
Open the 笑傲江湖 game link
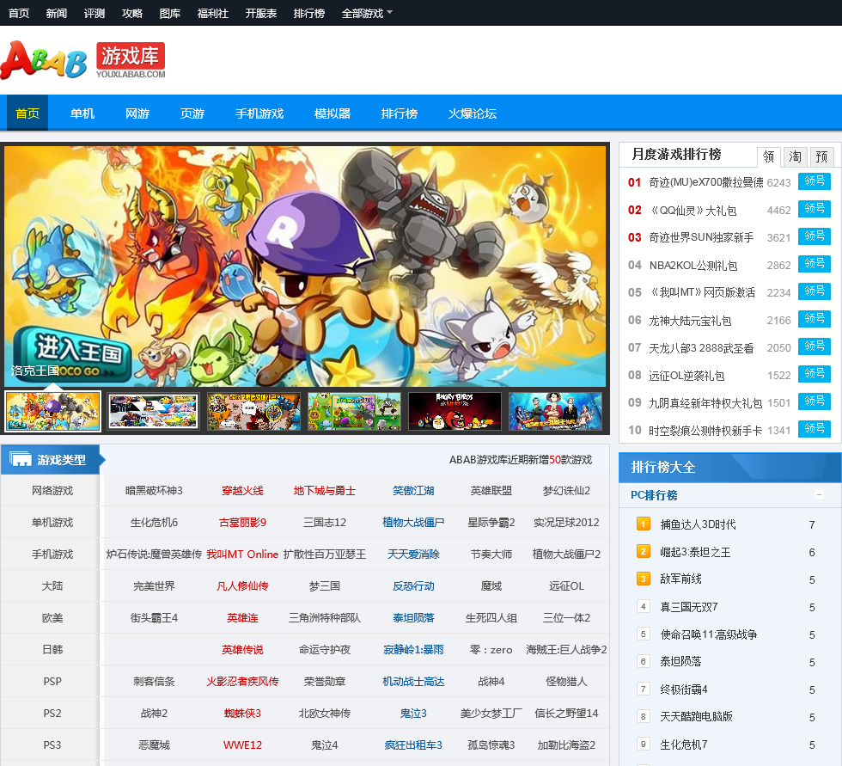pos(413,490)
